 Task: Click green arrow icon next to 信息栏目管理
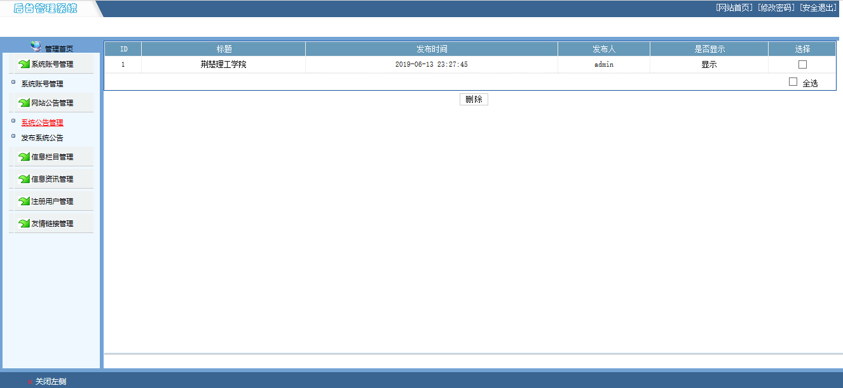click(24, 157)
